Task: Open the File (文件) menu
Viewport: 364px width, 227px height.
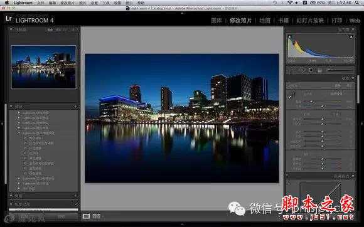Action: click(x=40, y=3)
